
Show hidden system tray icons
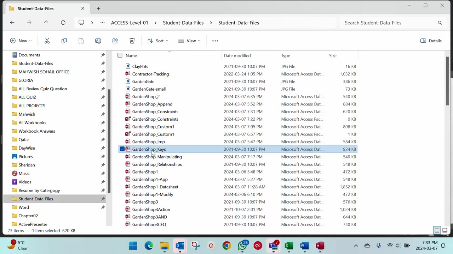[x=356, y=246]
